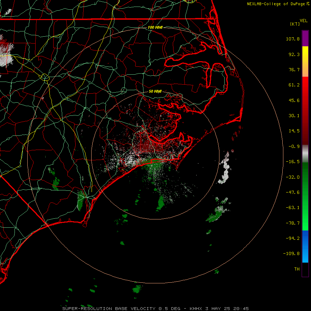
Task: Select the 14.5 scale value
Action: 294,131
